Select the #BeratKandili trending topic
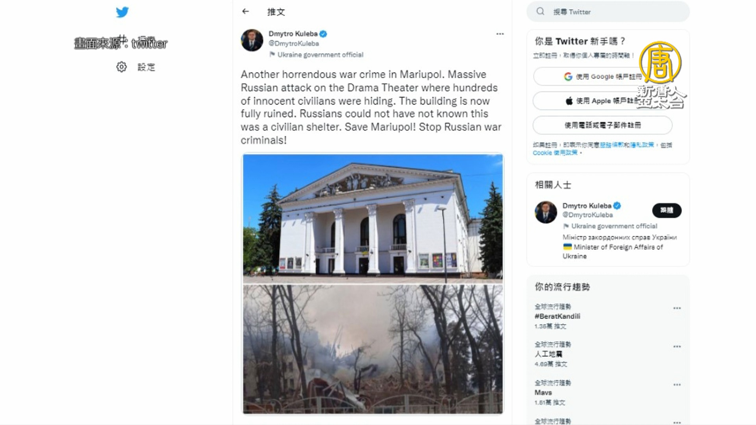 [x=557, y=316]
